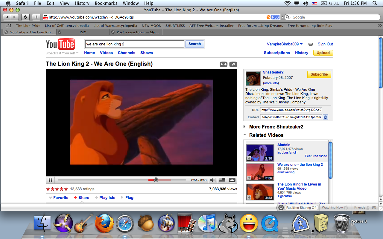Expand More From: Shastealer2 section
The image size is (383, 239).
click(x=245, y=127)
